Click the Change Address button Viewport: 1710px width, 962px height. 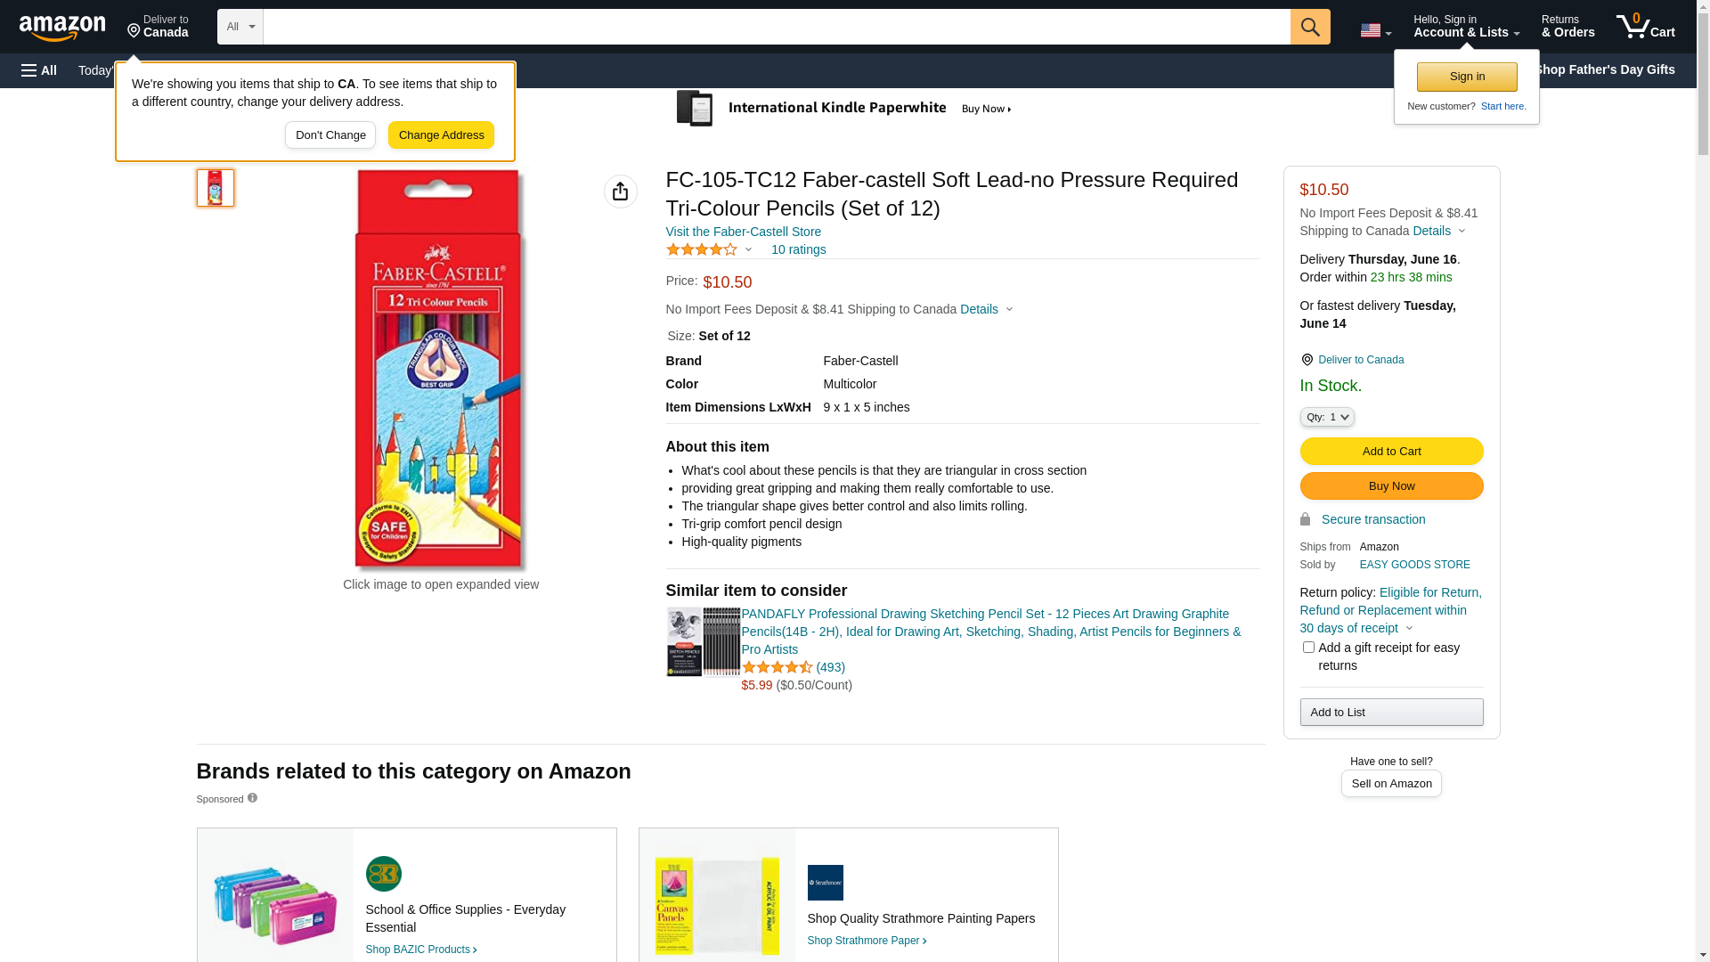(x=441, y=135)
